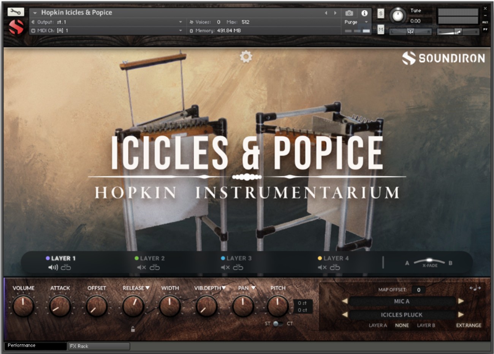Screen dimensions: 494x354
Task: Go to previous instrument with left arrow
Action: tap(326, 13)
